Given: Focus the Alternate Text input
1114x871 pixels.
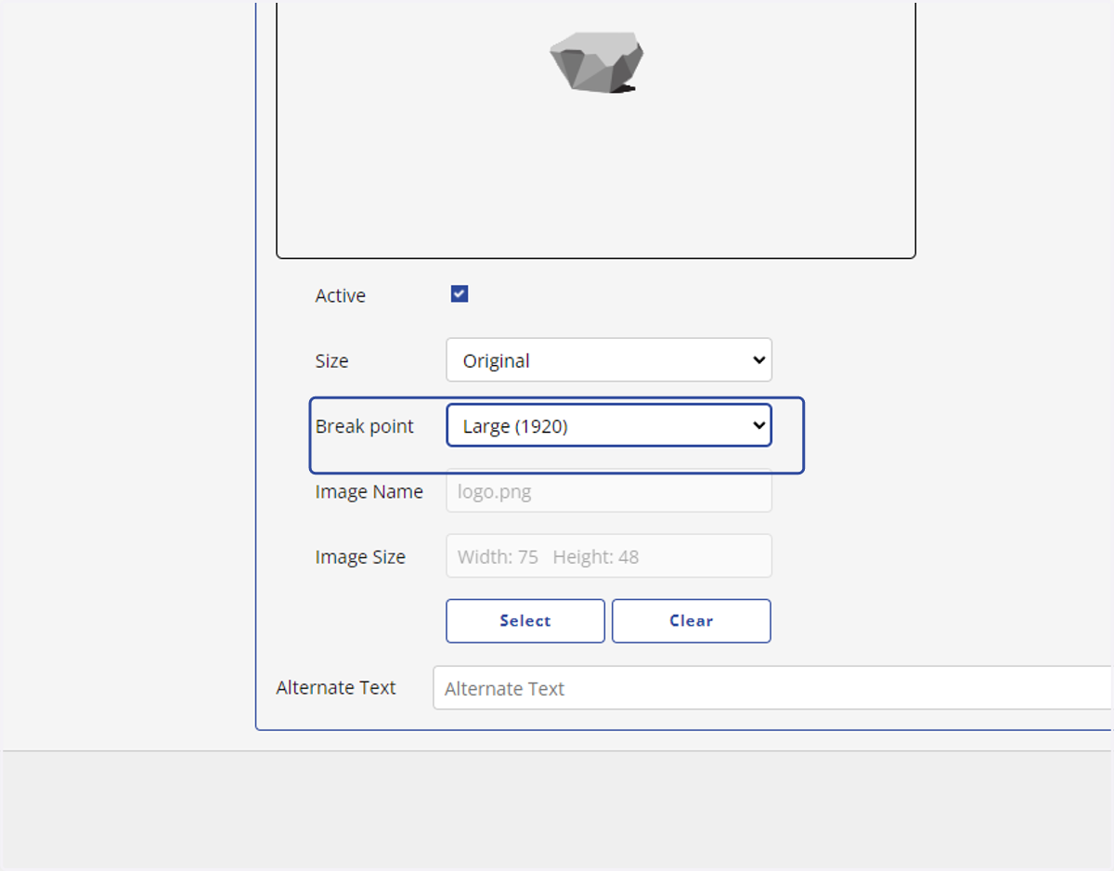Looking at the screenshot, I should 772,688.
